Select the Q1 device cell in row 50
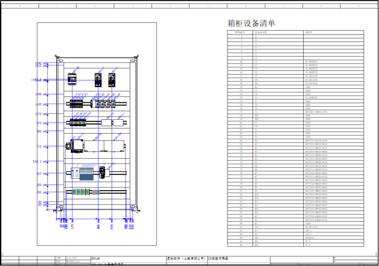379x266 pixels. (x=278, y=87)
